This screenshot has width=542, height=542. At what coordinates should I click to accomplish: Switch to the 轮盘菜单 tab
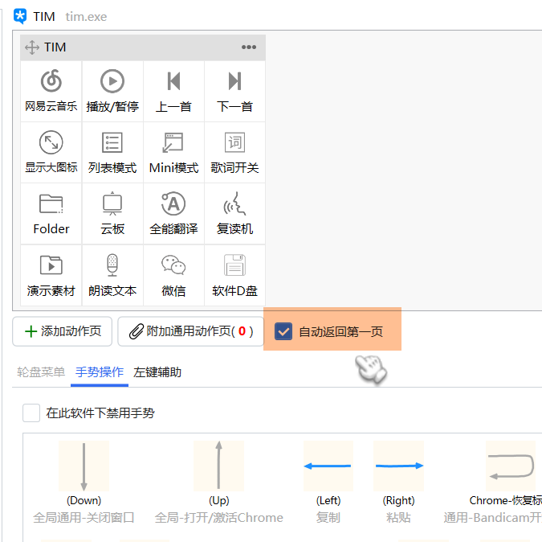41,372
